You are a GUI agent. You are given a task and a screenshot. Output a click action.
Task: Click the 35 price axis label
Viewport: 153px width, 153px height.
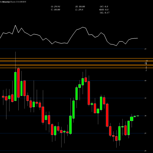[145, 98]
